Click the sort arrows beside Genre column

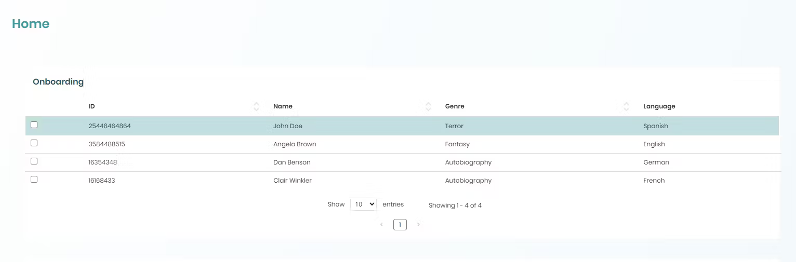click(626, 106)
